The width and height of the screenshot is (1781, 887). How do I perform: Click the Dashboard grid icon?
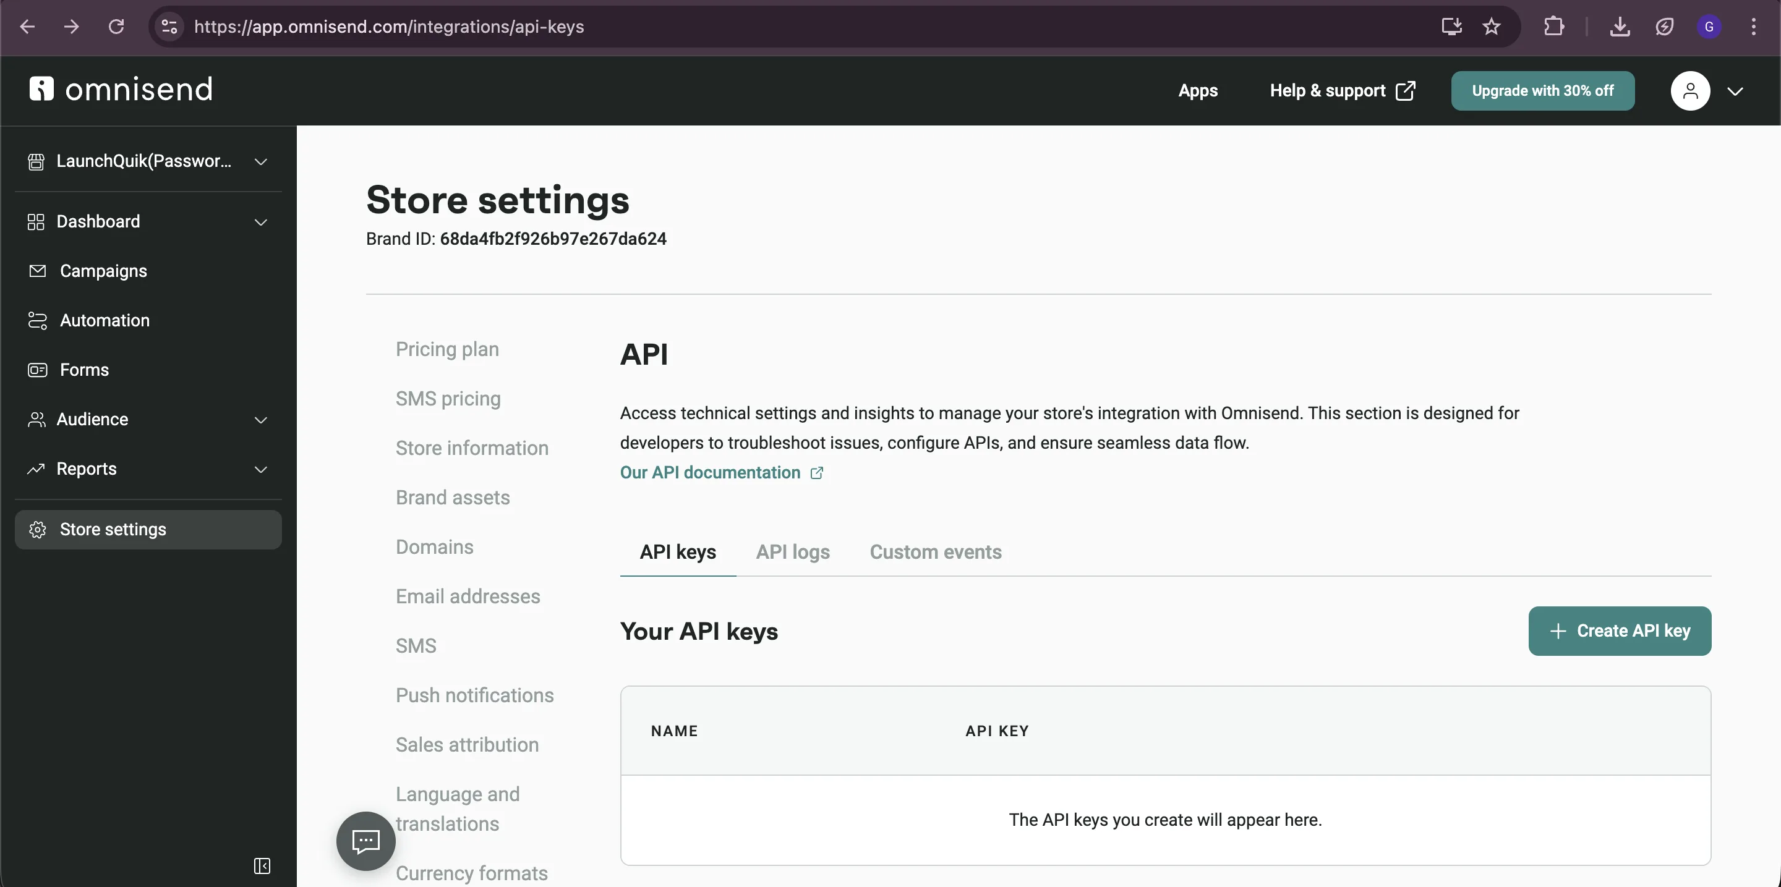pos(36,222)
